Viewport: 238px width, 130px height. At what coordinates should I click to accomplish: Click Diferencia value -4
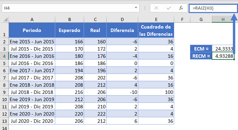pos(122,56)
